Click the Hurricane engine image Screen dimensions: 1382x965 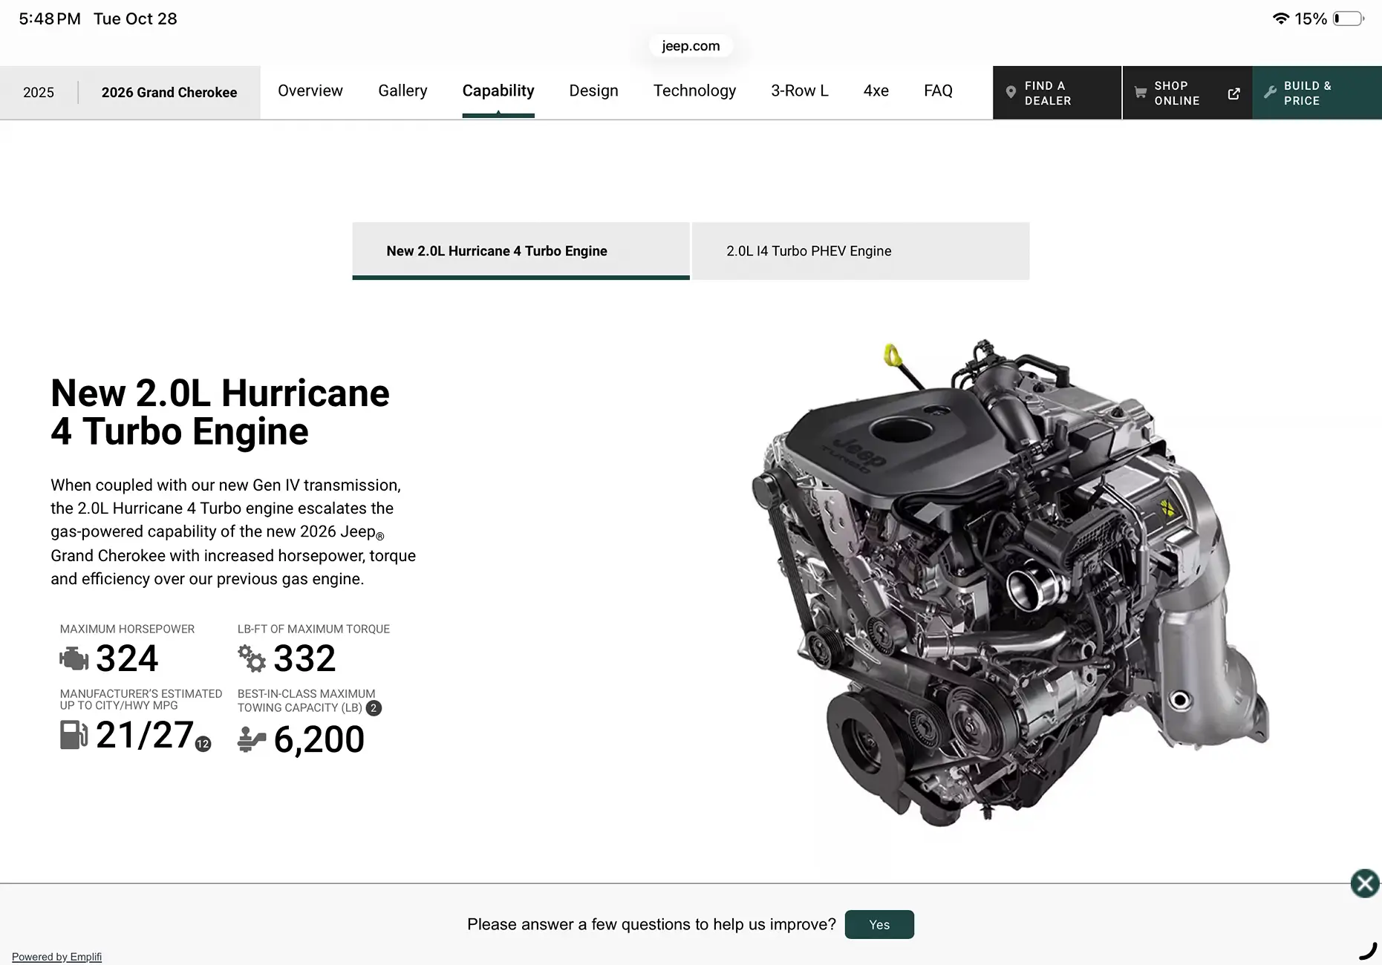(x=1010, y=583)
